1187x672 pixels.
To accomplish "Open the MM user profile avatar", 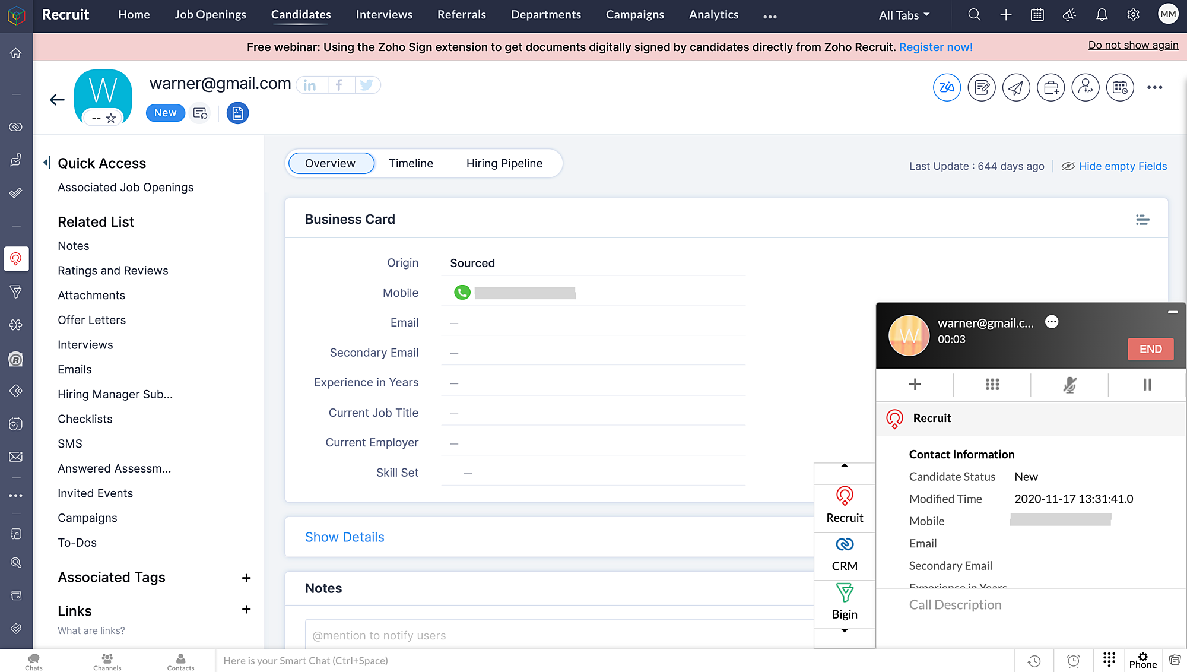I will pos(1168,14).
